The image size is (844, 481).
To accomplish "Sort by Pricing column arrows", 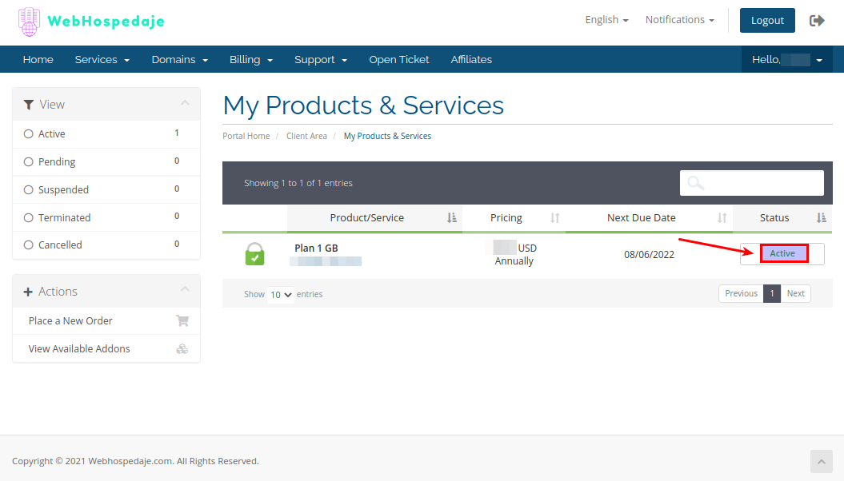I will tap(555, 217).
